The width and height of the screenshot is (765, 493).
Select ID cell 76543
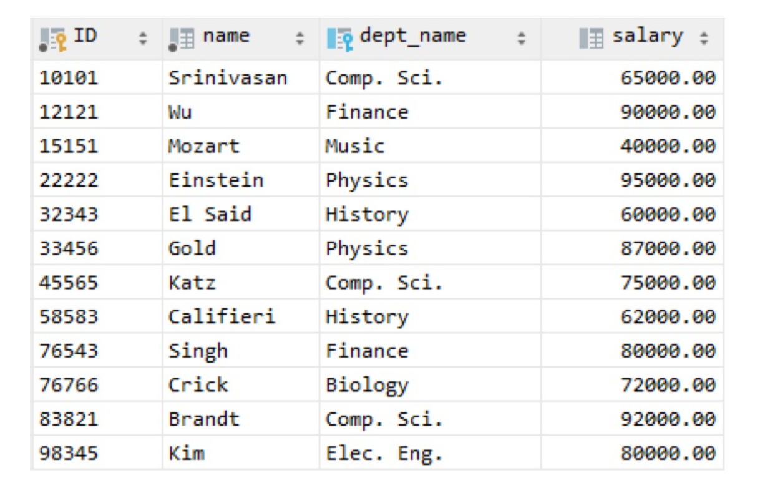point(97,350)
